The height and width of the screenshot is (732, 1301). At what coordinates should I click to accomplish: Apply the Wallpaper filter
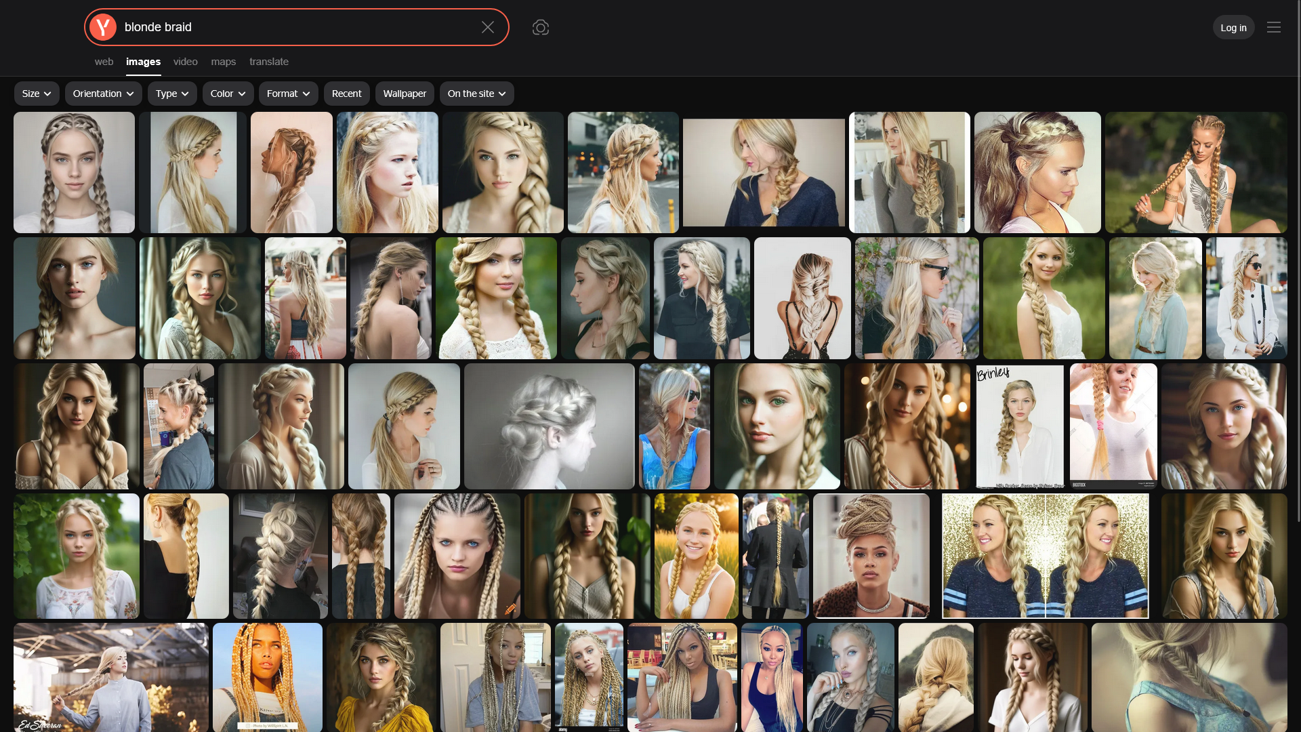(405, 94)
